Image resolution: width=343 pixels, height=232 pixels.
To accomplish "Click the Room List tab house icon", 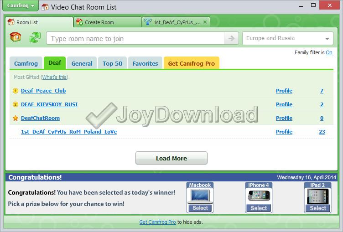I will [11, 22].
